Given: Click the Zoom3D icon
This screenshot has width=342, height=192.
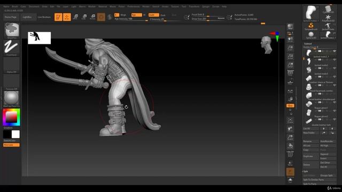Looking at the screenshot, I should (290, 138).
